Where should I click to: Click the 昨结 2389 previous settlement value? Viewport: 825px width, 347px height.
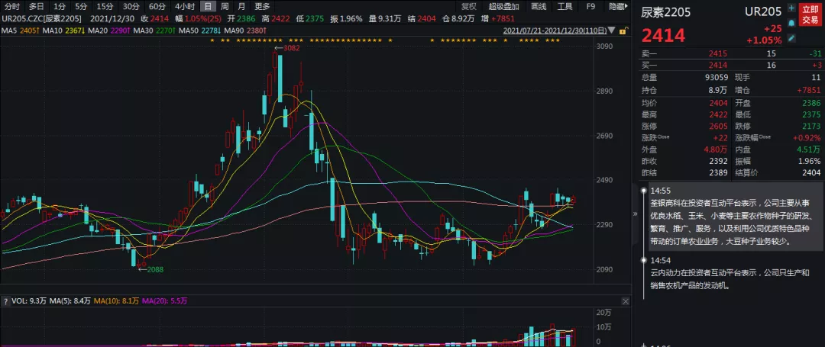(718, 172)
